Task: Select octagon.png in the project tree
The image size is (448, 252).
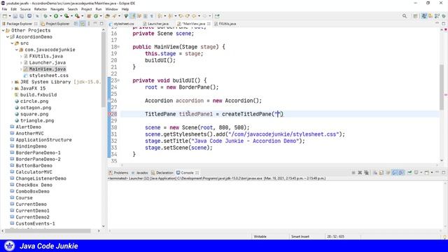Action: click(x=36, y=108)
